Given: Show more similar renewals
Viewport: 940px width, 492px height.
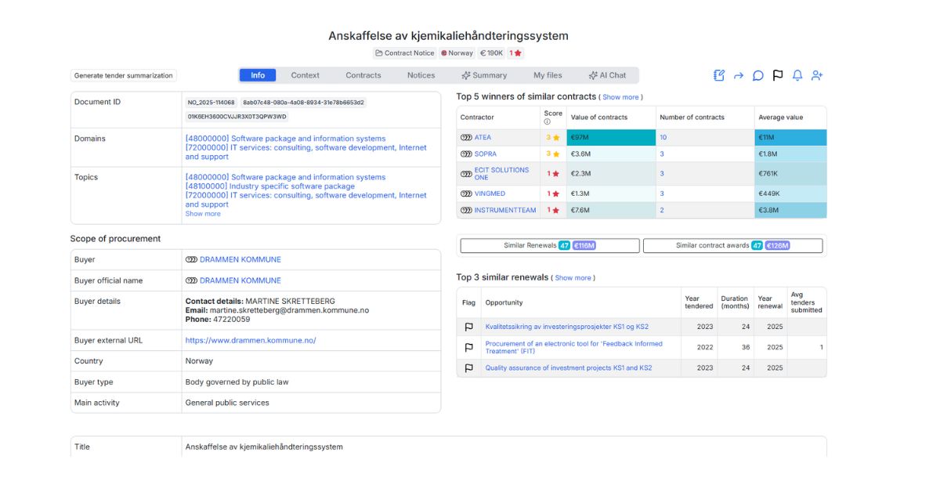Looking at the screenshot, I should (x=573, y=278).
